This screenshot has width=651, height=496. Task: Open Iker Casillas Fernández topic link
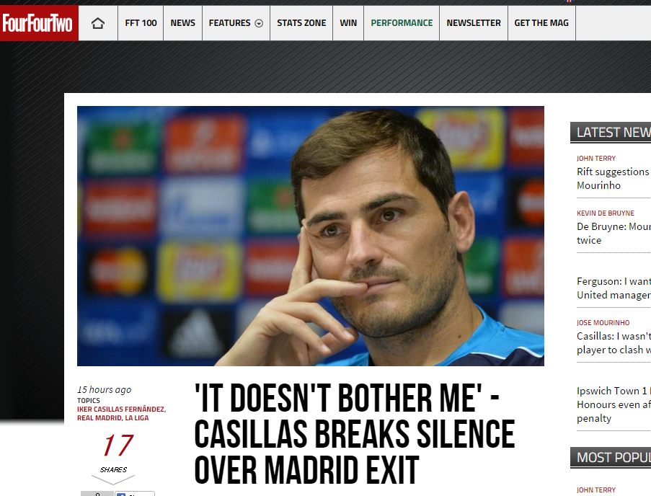point(122,409)
